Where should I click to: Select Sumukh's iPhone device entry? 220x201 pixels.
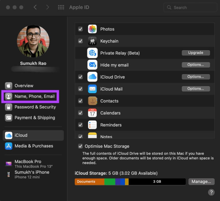point(33,174)
